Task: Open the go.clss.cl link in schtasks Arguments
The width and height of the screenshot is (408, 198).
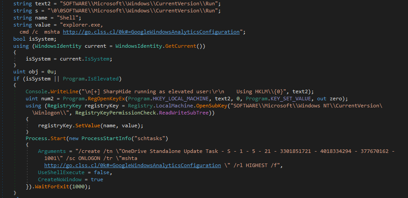Action: (132, 165)
